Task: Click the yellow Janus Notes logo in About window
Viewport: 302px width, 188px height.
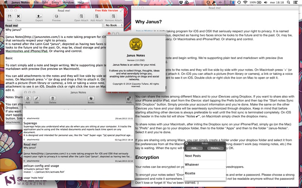Action: [136, 44]
